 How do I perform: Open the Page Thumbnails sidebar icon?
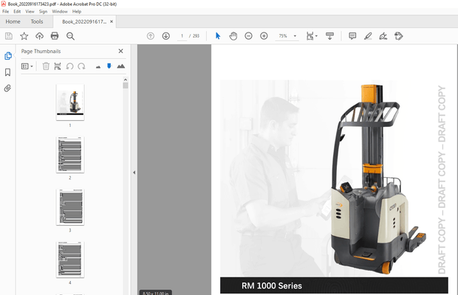(8, 55)
